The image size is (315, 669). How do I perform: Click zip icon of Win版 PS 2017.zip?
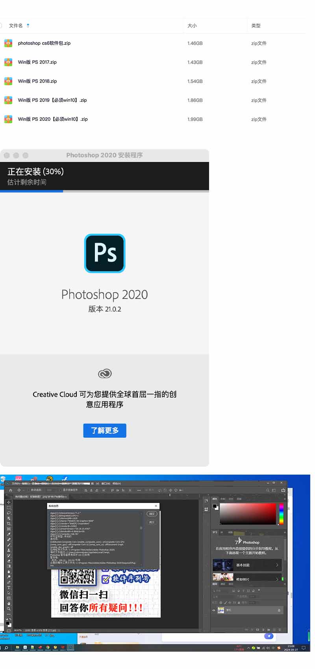(x=8, y=62)
